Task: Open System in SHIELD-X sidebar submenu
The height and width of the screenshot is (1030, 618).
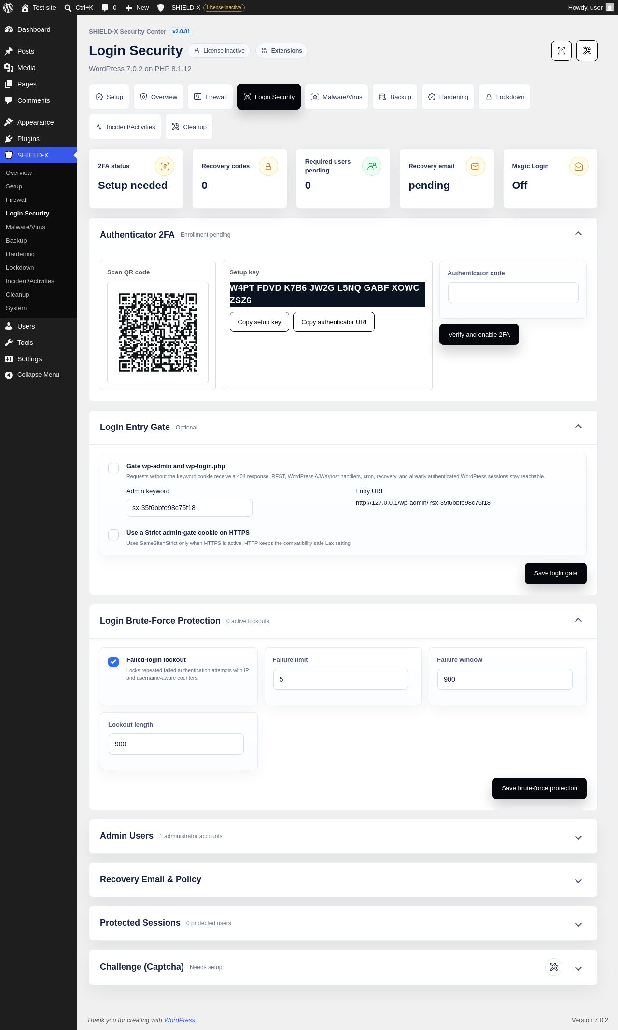Action: [x=16, y=308]
